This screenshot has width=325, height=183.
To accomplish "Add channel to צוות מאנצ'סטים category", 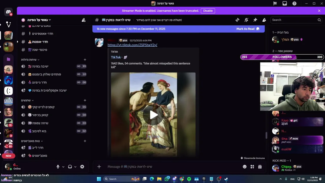I will point(85,141).
